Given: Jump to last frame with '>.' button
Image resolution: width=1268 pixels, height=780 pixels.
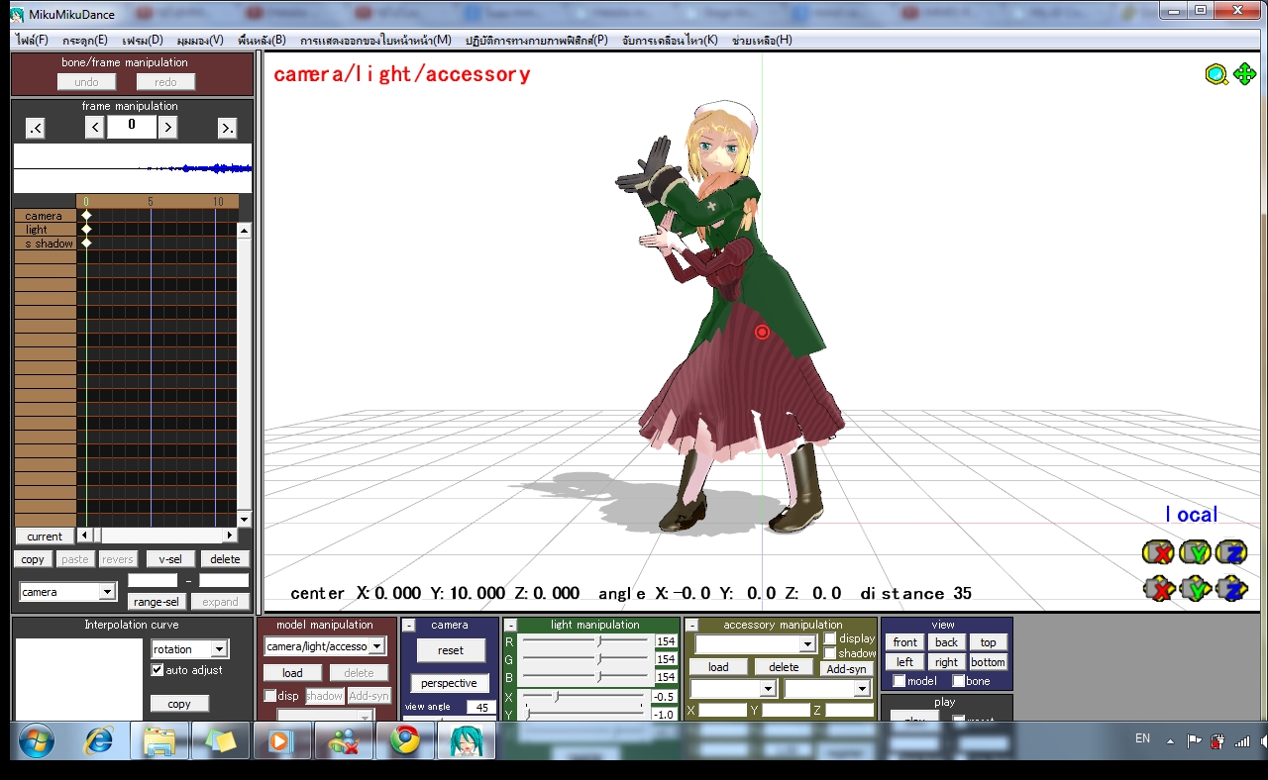Looking at the screenshot, I should point(227,128).
